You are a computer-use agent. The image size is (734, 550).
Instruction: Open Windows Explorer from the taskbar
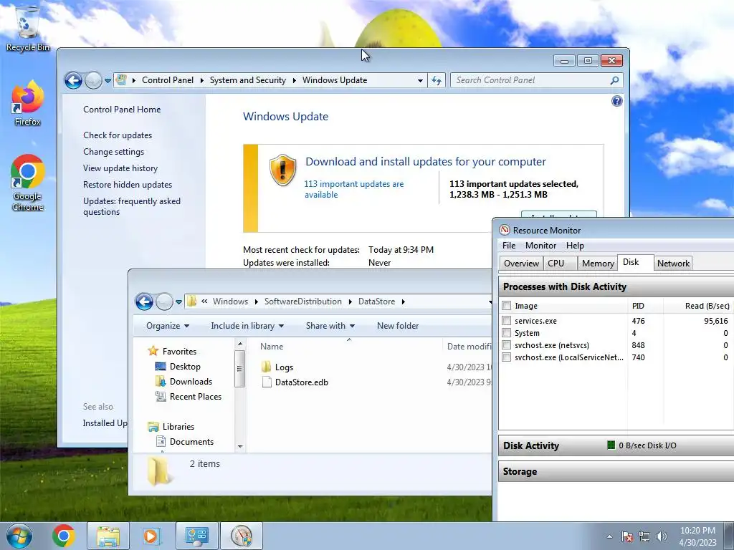click(108, 536)
